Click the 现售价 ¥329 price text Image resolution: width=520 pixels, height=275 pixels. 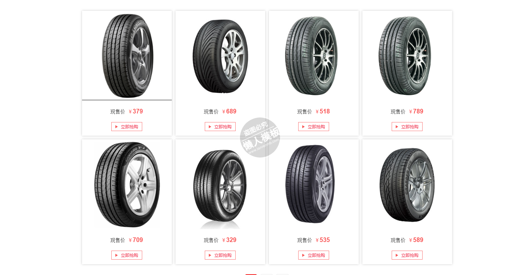point(220,240)
